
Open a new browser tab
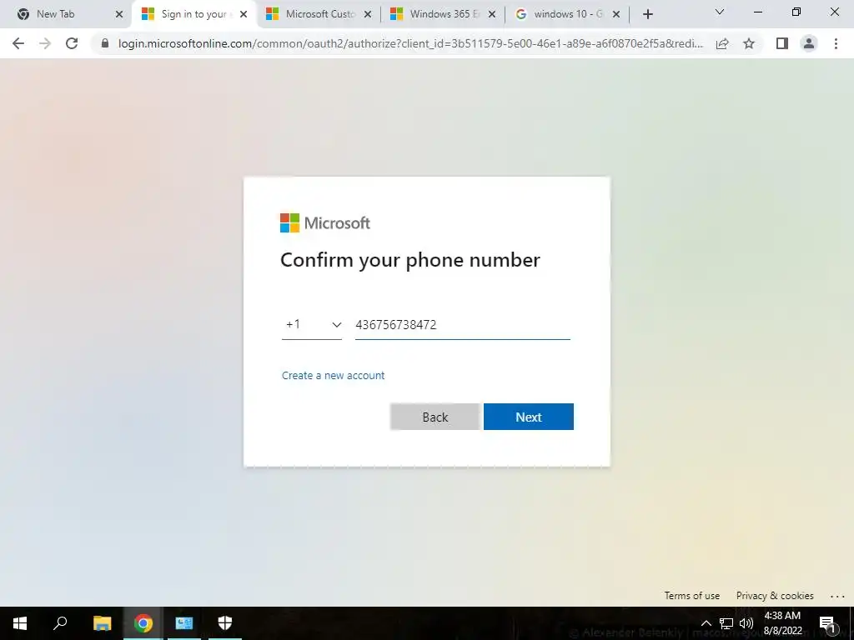click(647, 14)
